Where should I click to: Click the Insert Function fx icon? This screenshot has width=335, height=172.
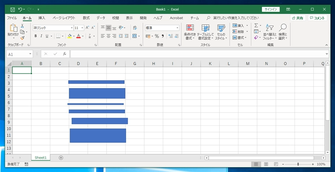tap(64, 54)
